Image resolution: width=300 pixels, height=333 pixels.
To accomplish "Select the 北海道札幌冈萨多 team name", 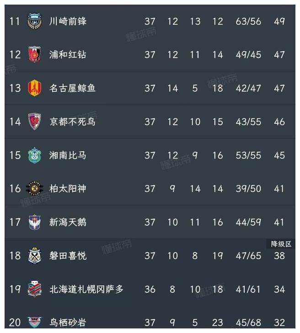I will (86, 289).
